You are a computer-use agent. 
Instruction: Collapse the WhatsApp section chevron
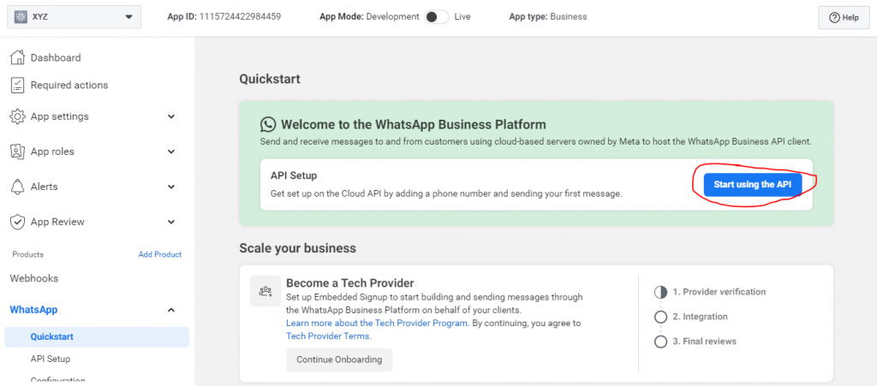171,310
